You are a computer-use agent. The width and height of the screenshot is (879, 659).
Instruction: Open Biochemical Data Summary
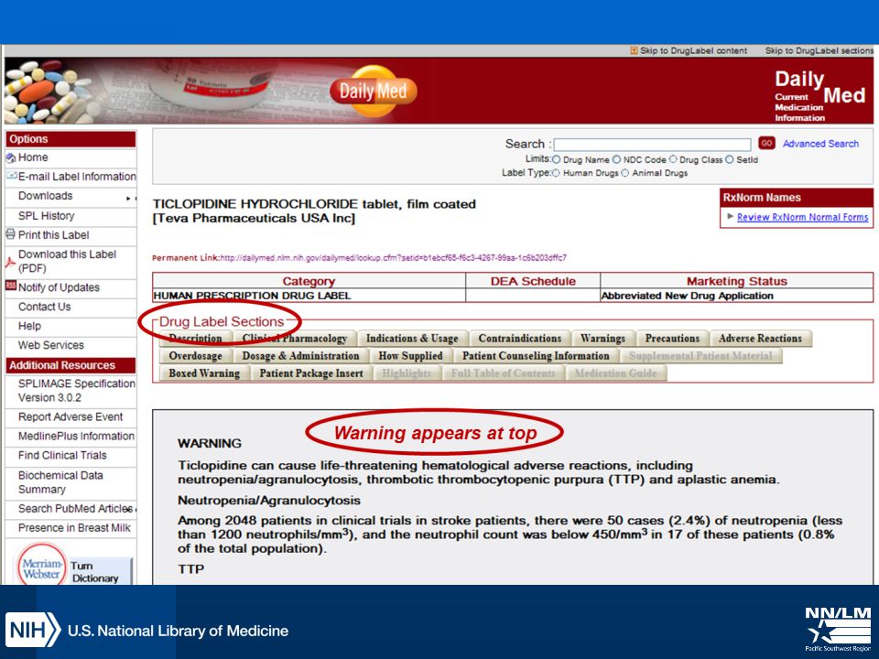click(x=60, y=482)
